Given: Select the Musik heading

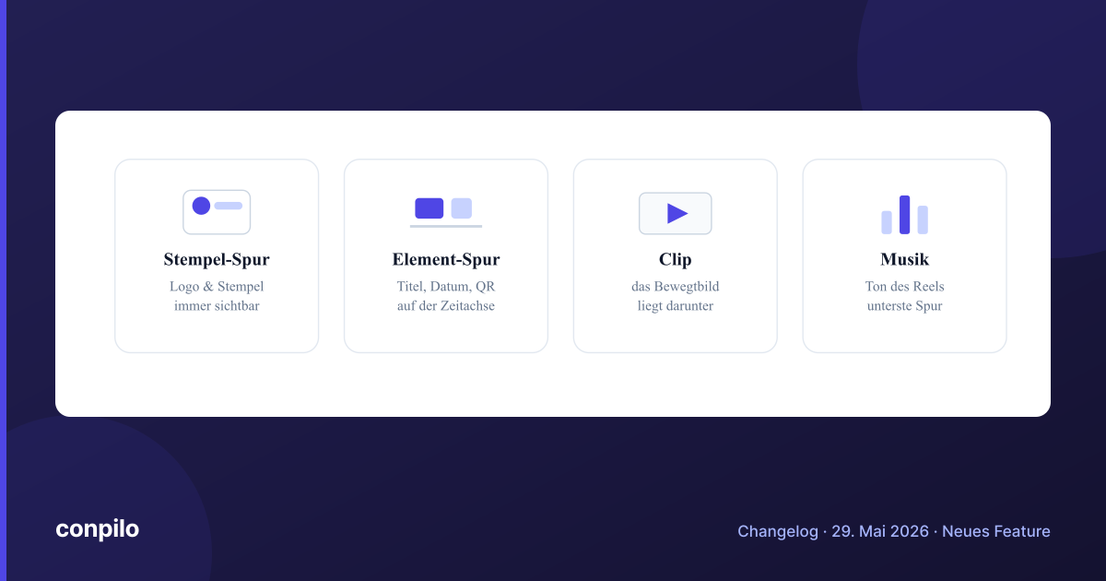Looking at the screenshot, I should [x=905, y=260].
